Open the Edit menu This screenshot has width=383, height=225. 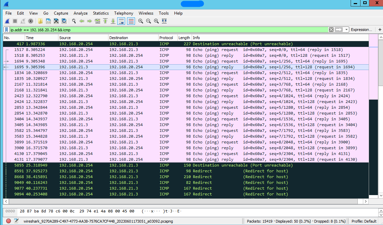click(x=20, y=13)
